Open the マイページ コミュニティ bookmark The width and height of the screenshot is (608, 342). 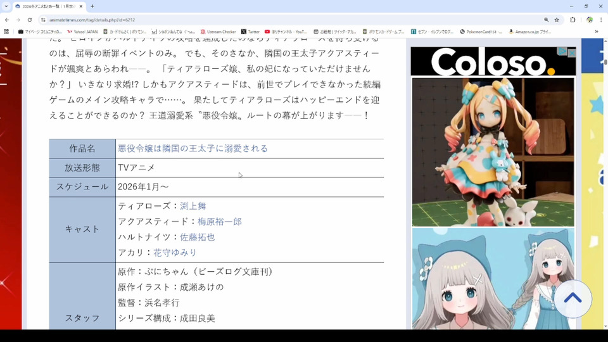click(40, 32)
